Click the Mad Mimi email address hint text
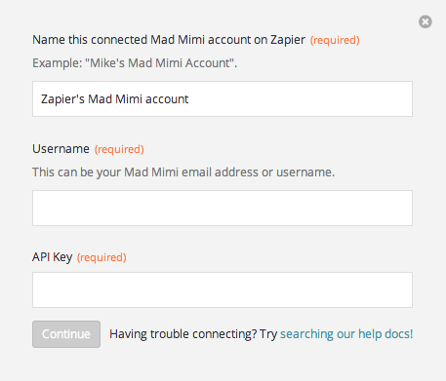Viewport: 446px width, 381px height. click(x=183, y=172)
